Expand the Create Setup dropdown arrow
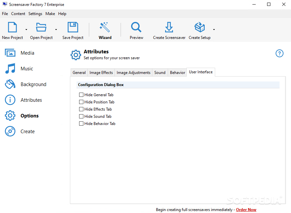The image size is (291, 213). click(x=214, y=29)
